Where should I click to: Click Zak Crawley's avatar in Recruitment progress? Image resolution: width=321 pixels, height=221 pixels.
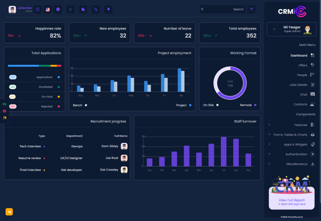[124, 170]
